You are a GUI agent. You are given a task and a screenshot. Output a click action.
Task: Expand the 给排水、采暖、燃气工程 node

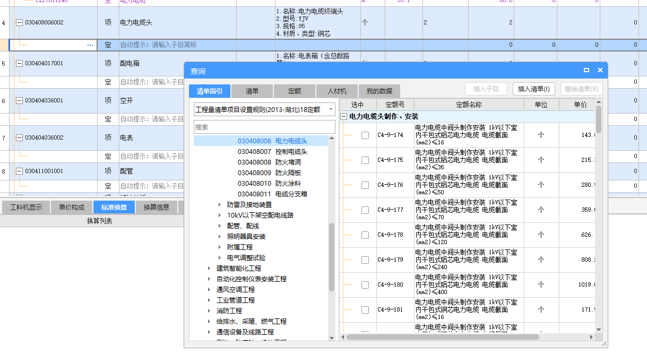(x=210, y=322)
